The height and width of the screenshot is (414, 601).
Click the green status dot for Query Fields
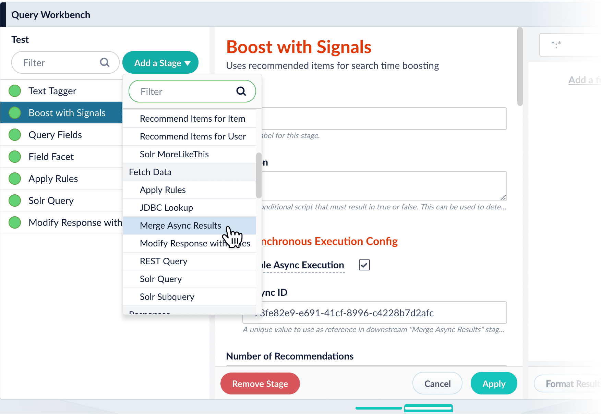click(x=14, y=135)
